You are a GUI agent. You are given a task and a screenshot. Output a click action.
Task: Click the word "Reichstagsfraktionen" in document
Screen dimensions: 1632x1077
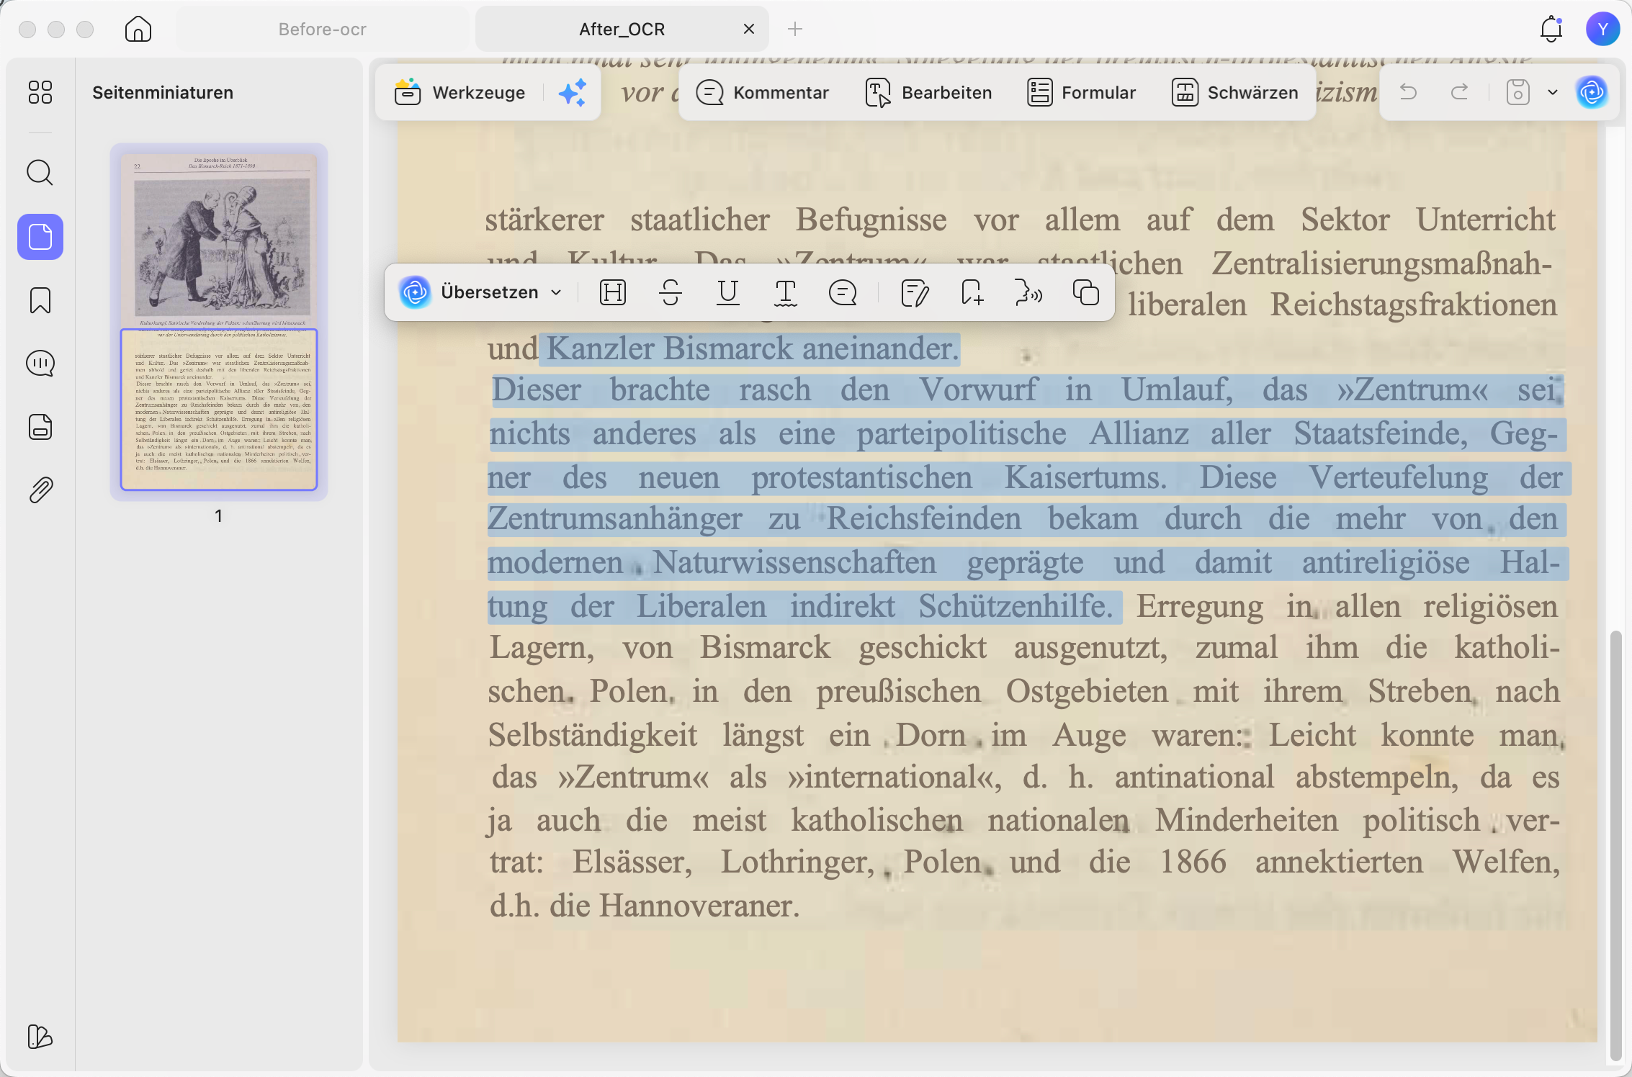pyautogui.click(x=1414, y=305)
